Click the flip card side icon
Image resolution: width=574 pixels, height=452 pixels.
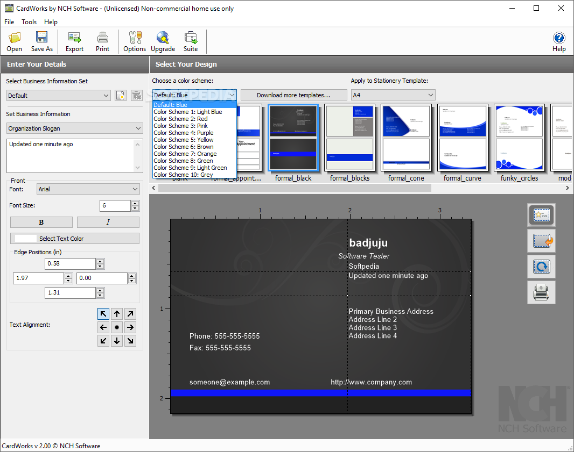coord(541,241)
